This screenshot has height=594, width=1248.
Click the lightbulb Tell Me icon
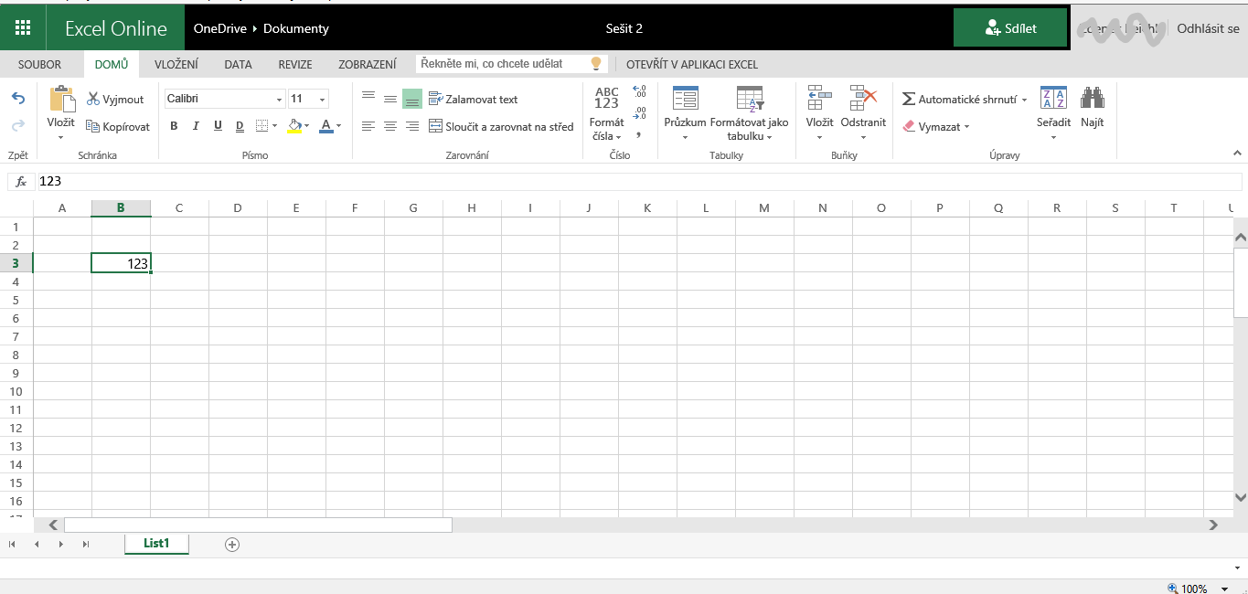pos(597,64)
